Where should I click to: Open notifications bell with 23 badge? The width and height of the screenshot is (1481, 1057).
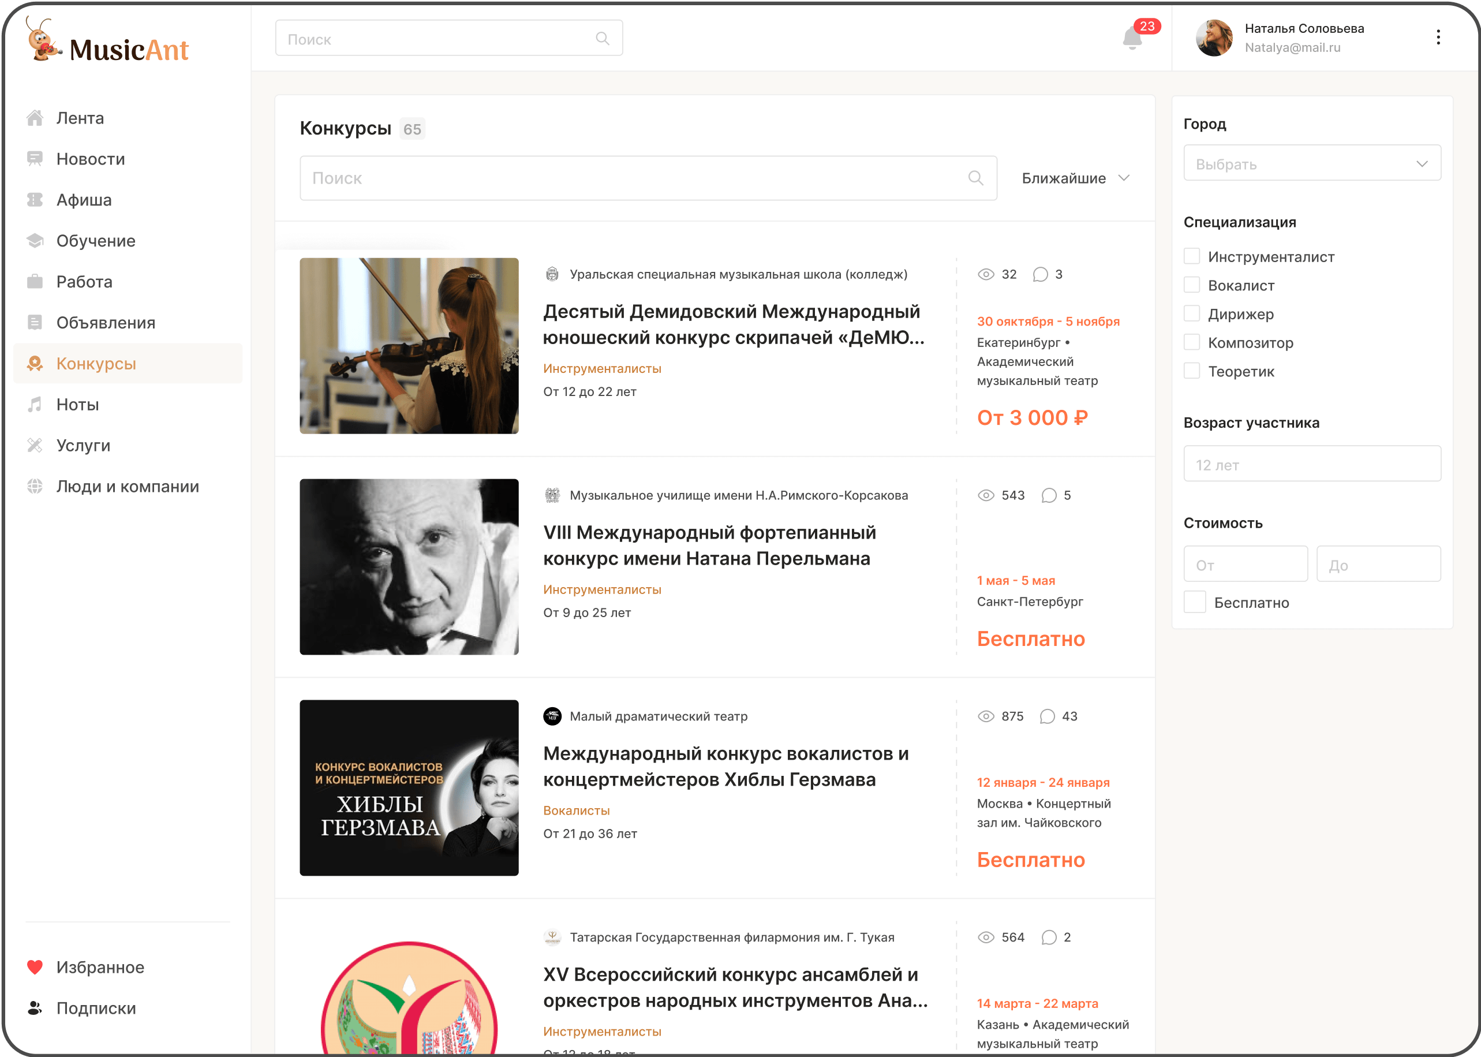[1132, 39]
